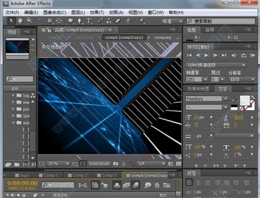Open the workspace dropdown
Viewport: 260px width, 198px height.
point(172,21)
